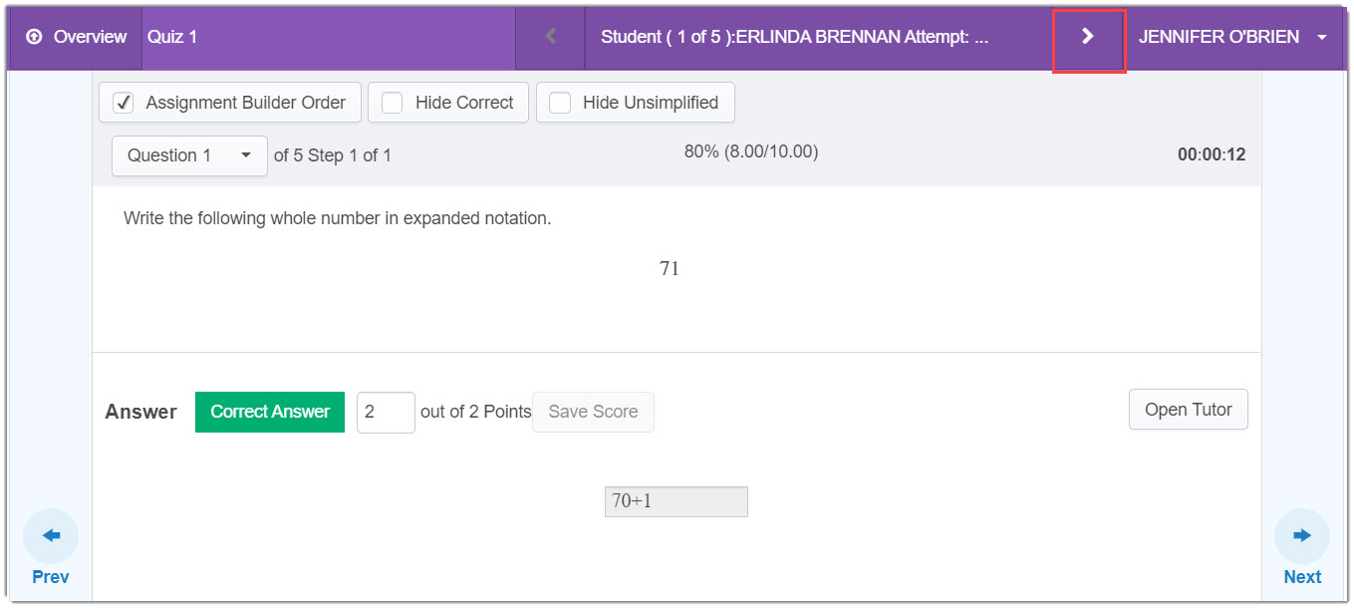
Task: Select the Quiz 1 header item
Action: (x=172, y=37)
